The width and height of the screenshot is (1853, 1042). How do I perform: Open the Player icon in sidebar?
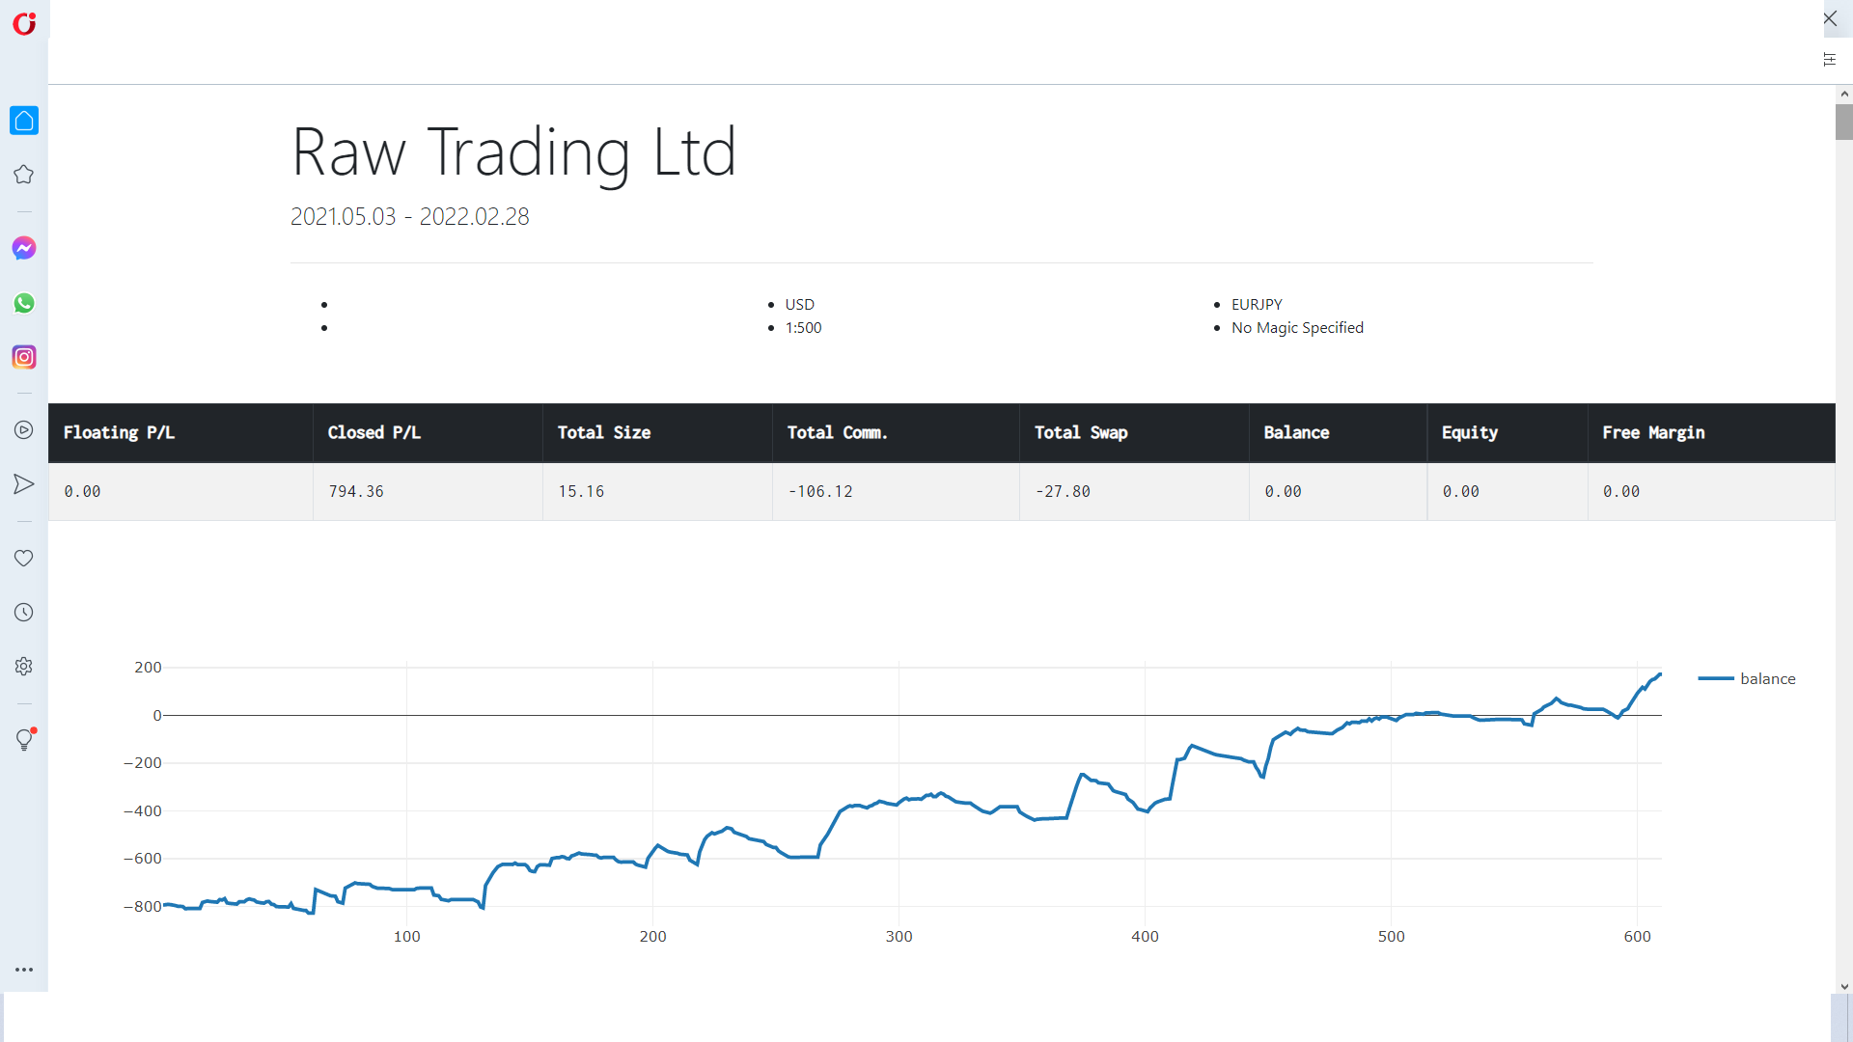tap(24, 430)
